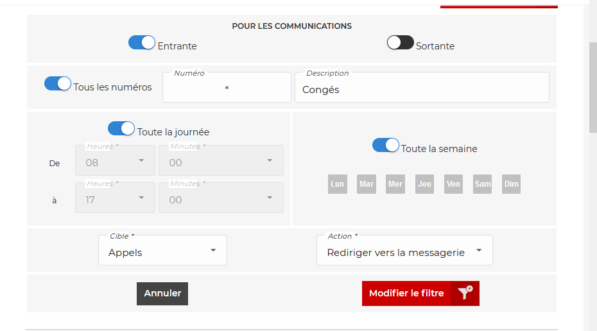Edit the Description field containing Congés
This screenshot has width=597, height=331.
(422, 87)
